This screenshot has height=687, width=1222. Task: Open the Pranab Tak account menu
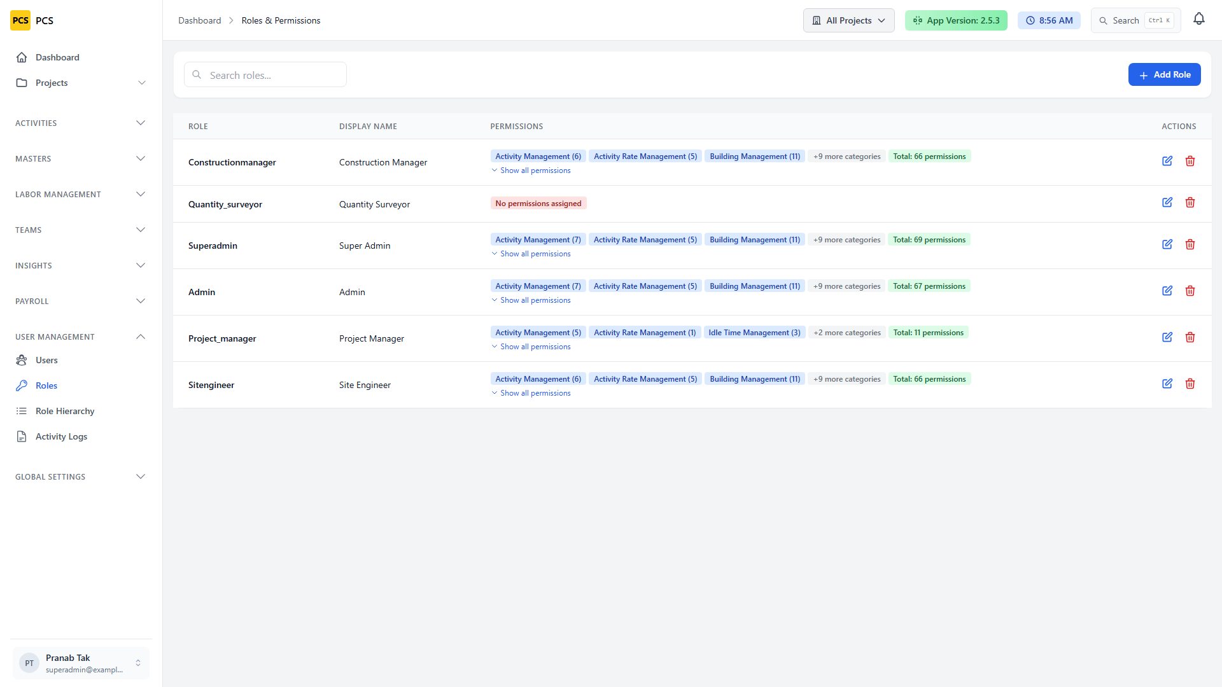coord(81,663)
